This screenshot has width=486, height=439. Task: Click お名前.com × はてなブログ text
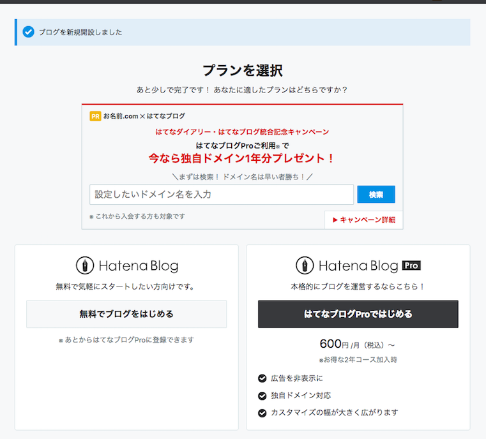coord(144,116)
